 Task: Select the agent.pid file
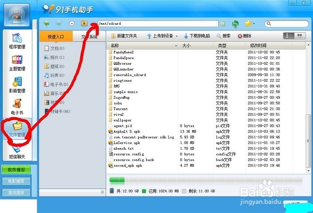[120, 126]
